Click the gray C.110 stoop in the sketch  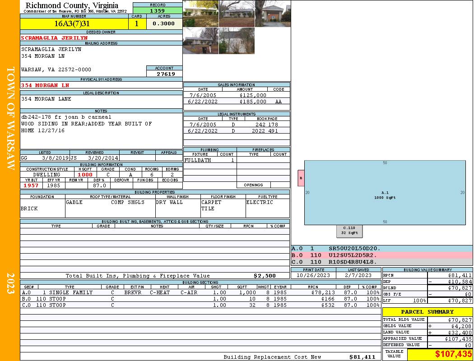point(349,231)
